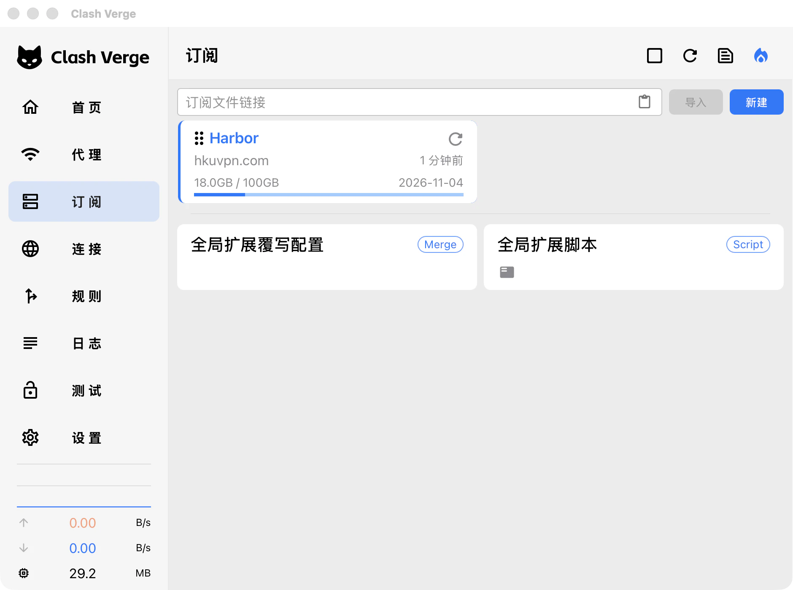
Task: Paste from clipboard into subscription link
Action: pos(645,102)
